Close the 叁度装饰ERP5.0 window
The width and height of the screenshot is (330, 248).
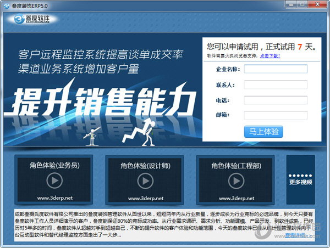coord(317,4)
